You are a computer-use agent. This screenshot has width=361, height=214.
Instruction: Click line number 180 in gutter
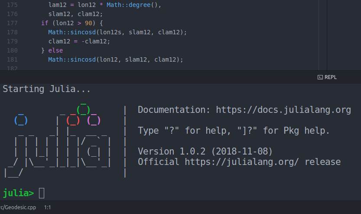(12, 50)
